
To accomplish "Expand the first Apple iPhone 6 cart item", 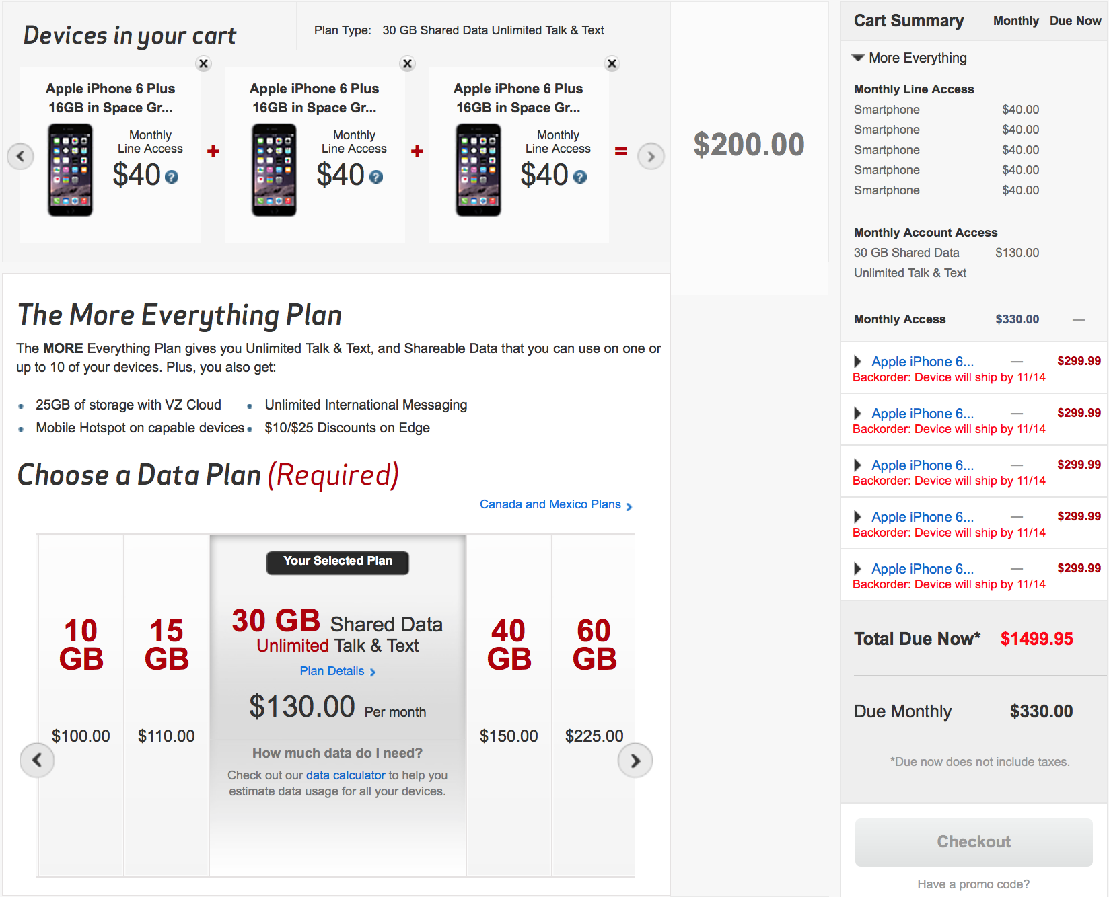I will click(x=857, y=362).
